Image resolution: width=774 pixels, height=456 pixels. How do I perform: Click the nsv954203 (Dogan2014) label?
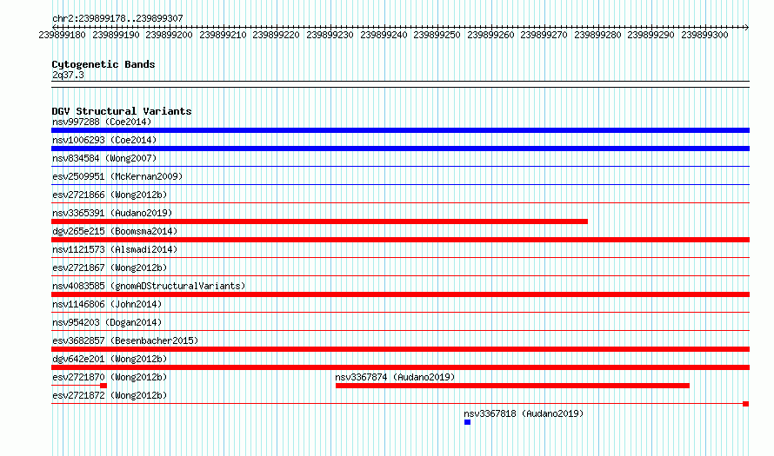(x=107, y=322)
